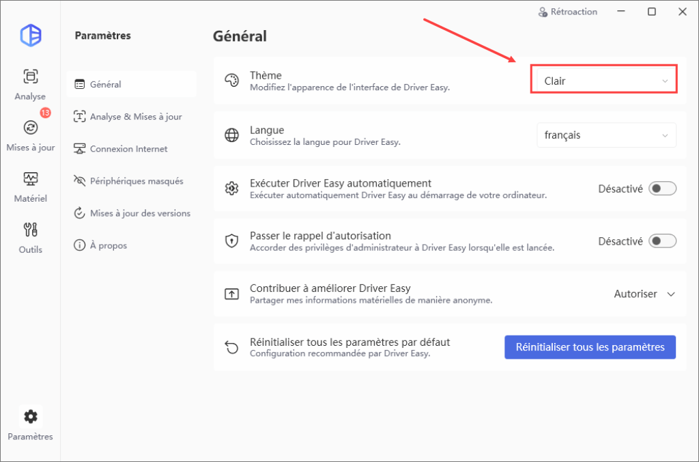Click the auto-run gear icon
This screenshot has height=462, width=699.
point(232,189)
